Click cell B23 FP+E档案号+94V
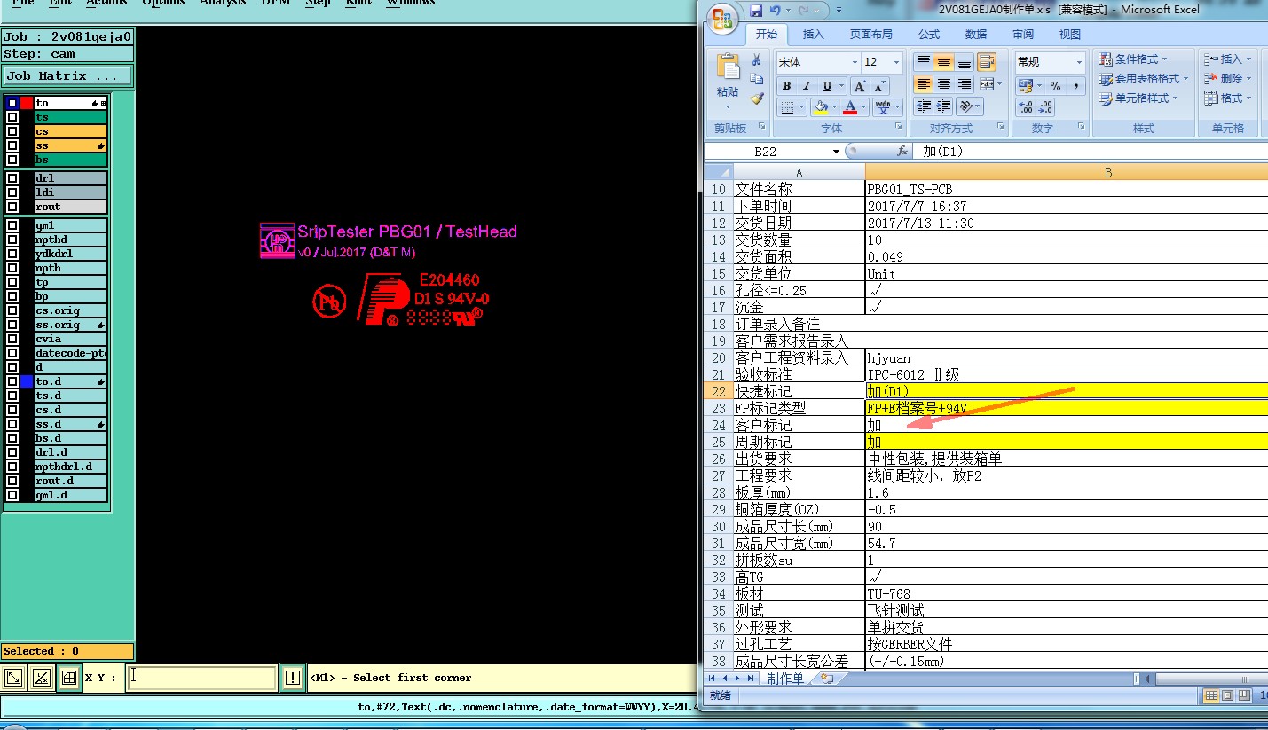The height and width of the screenshot is (730, 1268). (x=1067, y=408)
